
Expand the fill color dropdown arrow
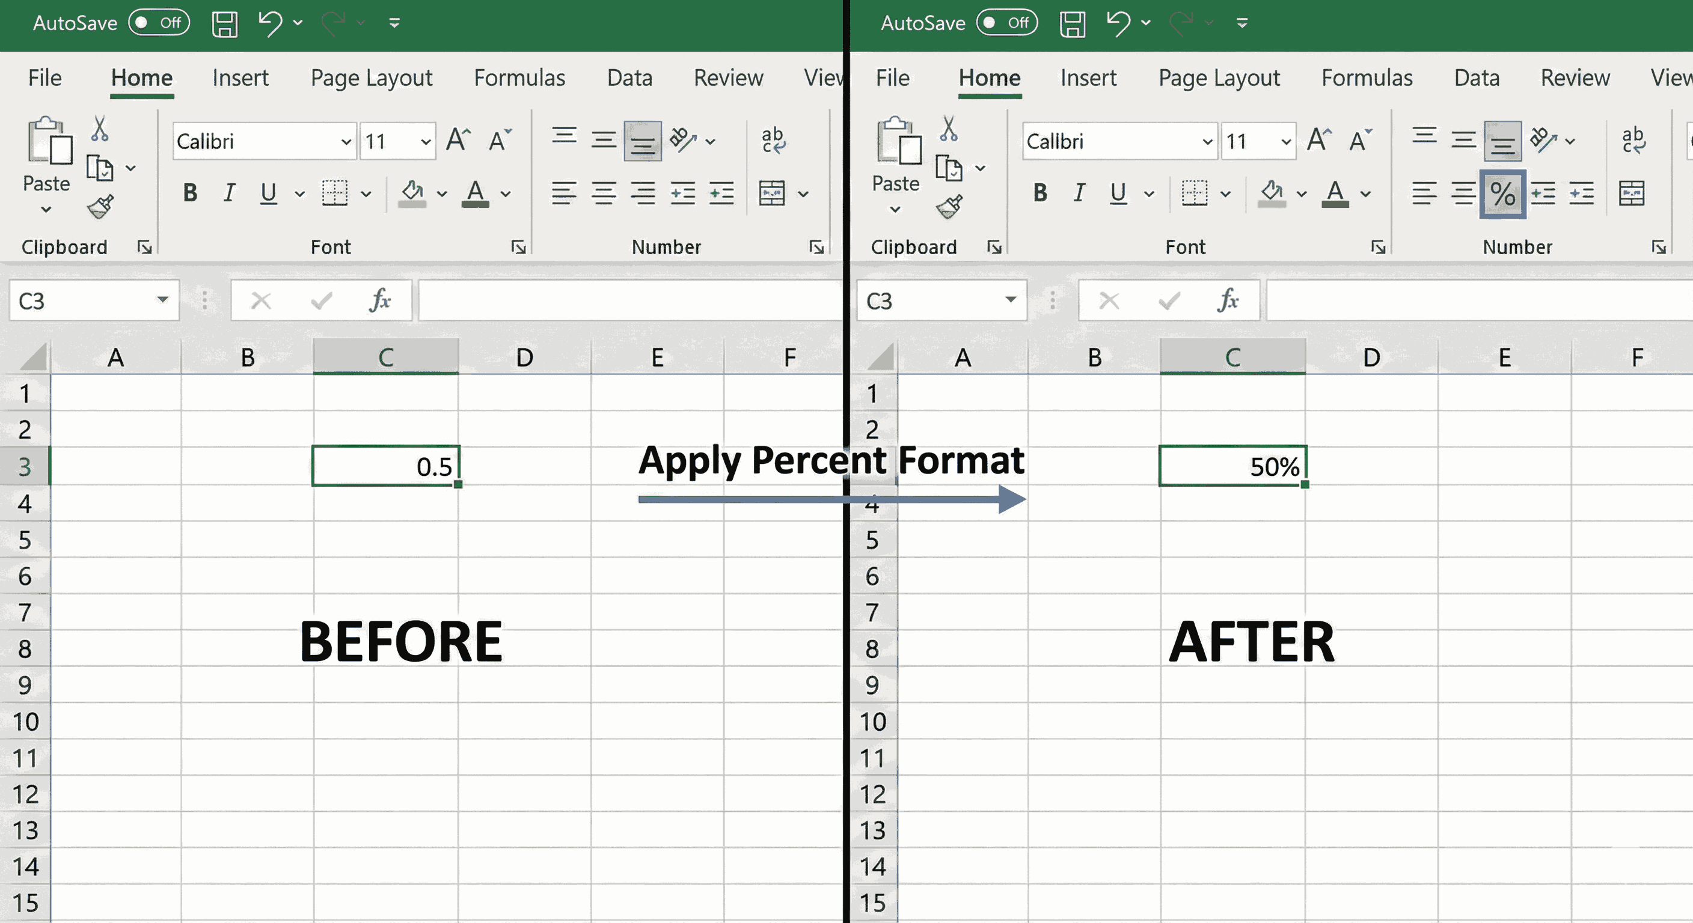[441, 193]
